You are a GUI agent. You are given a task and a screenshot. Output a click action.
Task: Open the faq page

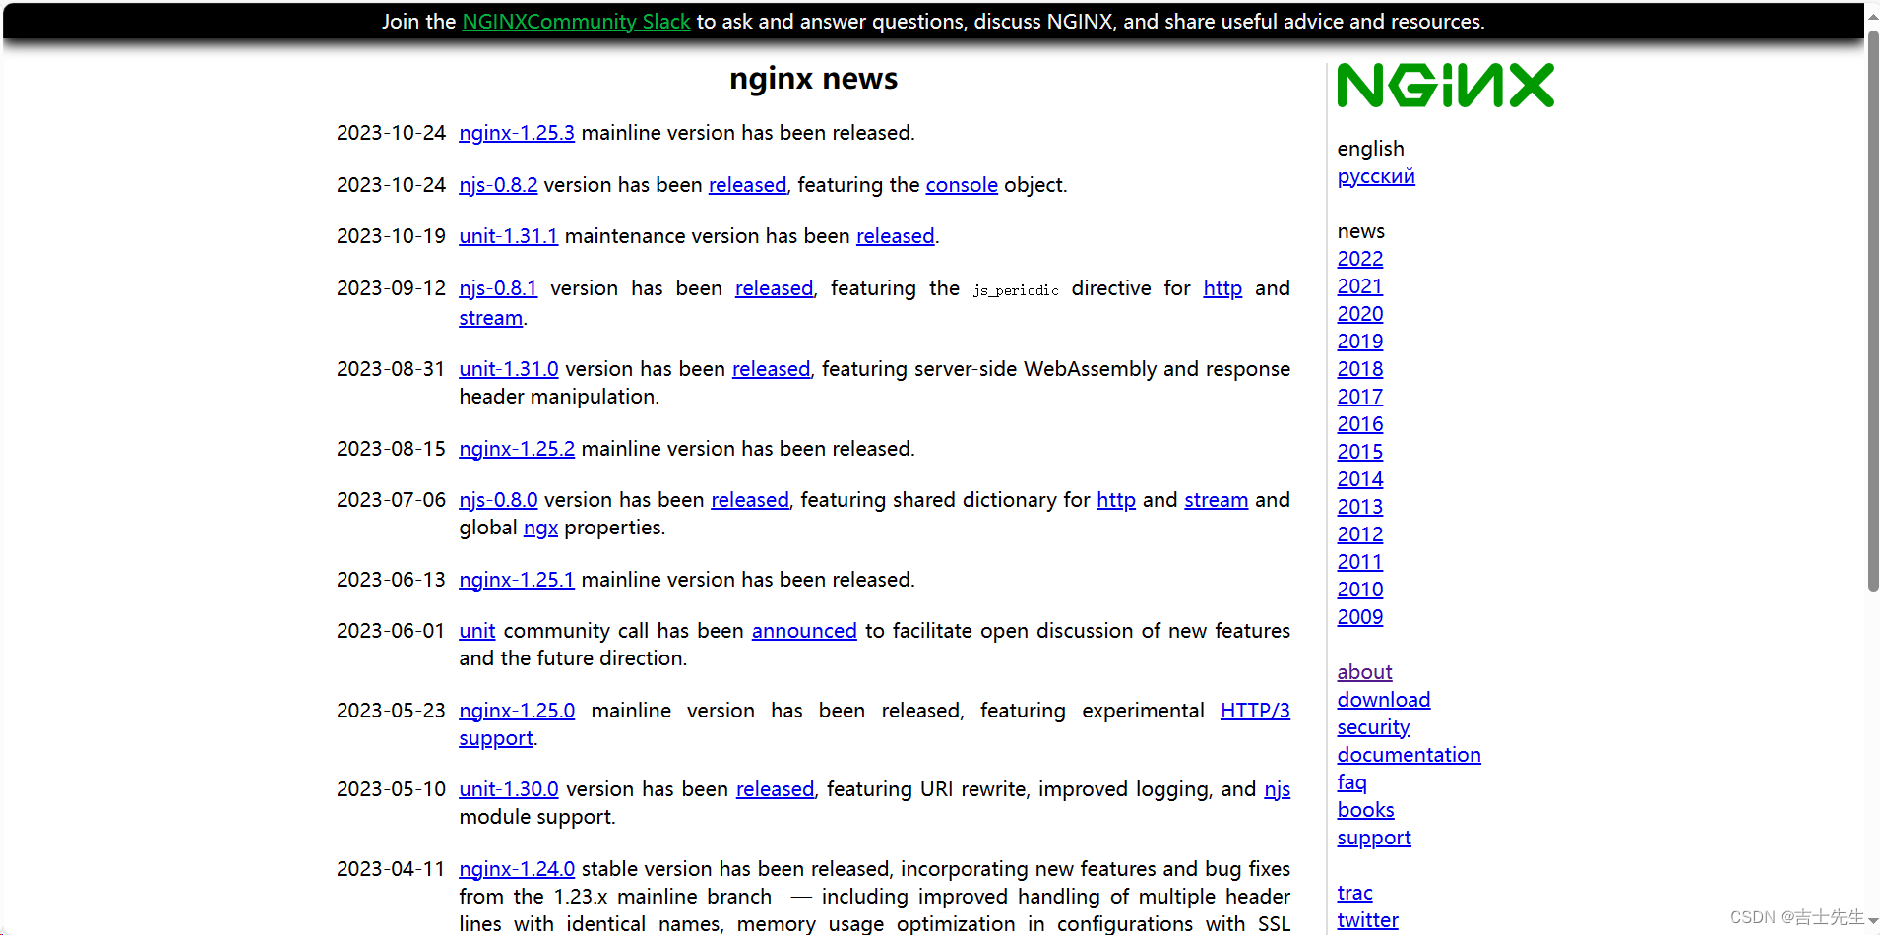click(1351, 782)
